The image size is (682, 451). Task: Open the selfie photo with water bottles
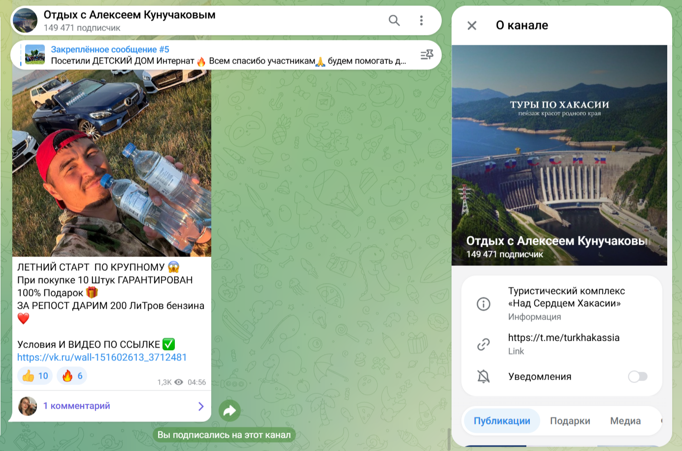[x=112, y=163]
